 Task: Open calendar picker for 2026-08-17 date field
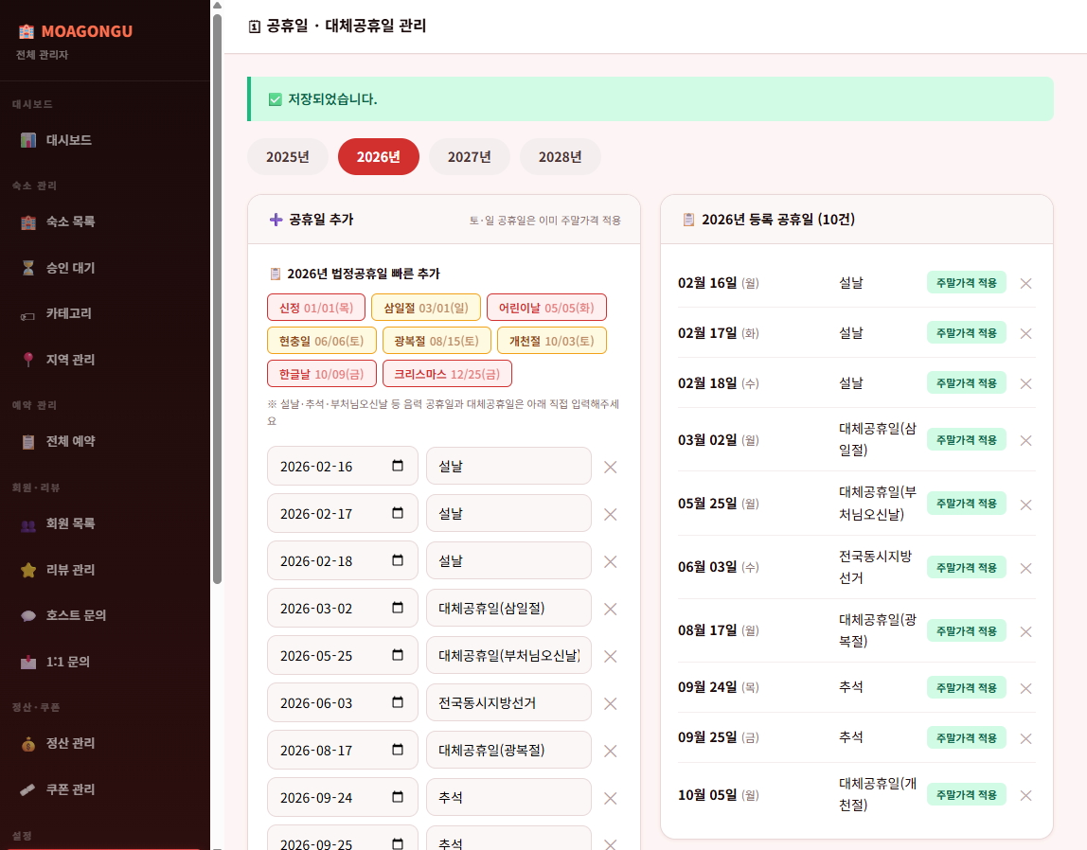398,750
